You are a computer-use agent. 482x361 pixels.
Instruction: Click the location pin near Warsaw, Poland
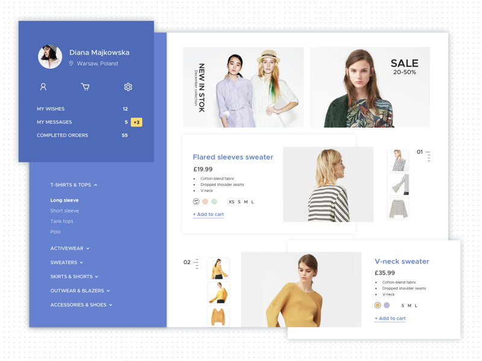[71, 63]
